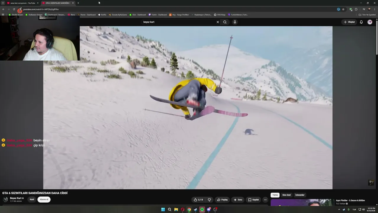Click the skiing video player
Viewport: 378px width, 213px height.
(188, 107)
